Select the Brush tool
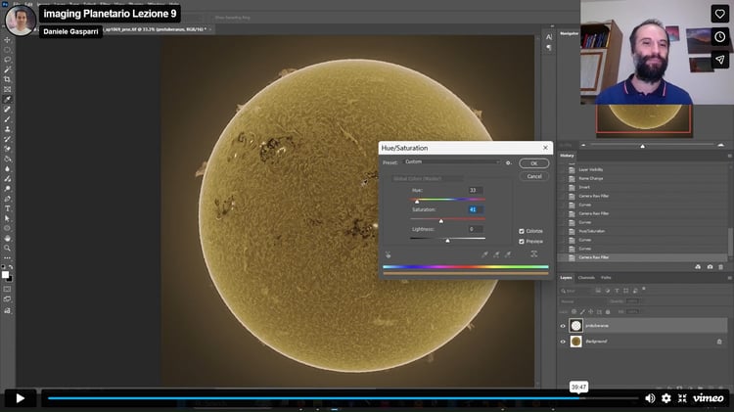The width and height of the screenshot is (734, 412). [x=7, y=119]
